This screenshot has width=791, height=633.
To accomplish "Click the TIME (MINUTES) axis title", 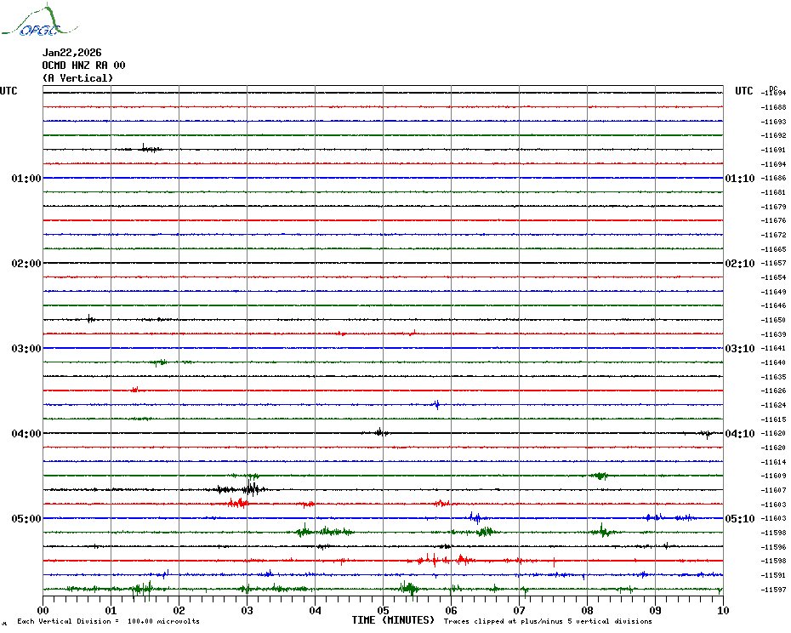I will [393, 620].
